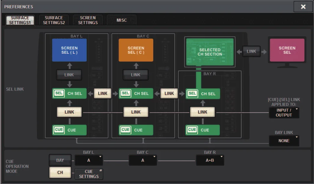The width and height of the screenshot is (314, 184).
Task: Toggle LINK between SELECTED CH SECTION and SCREEN SEL
Action: coord(251,51)
